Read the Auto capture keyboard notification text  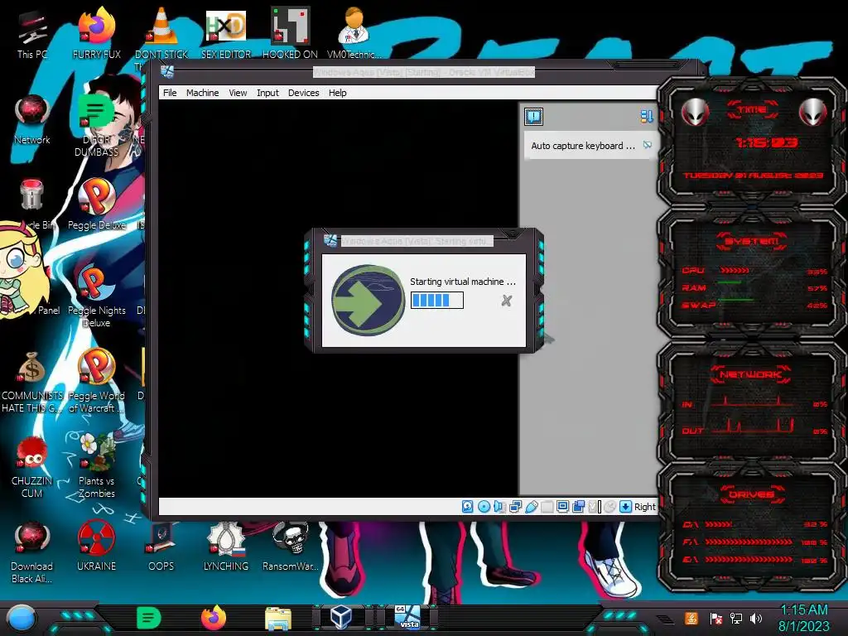tap(583, 146)
